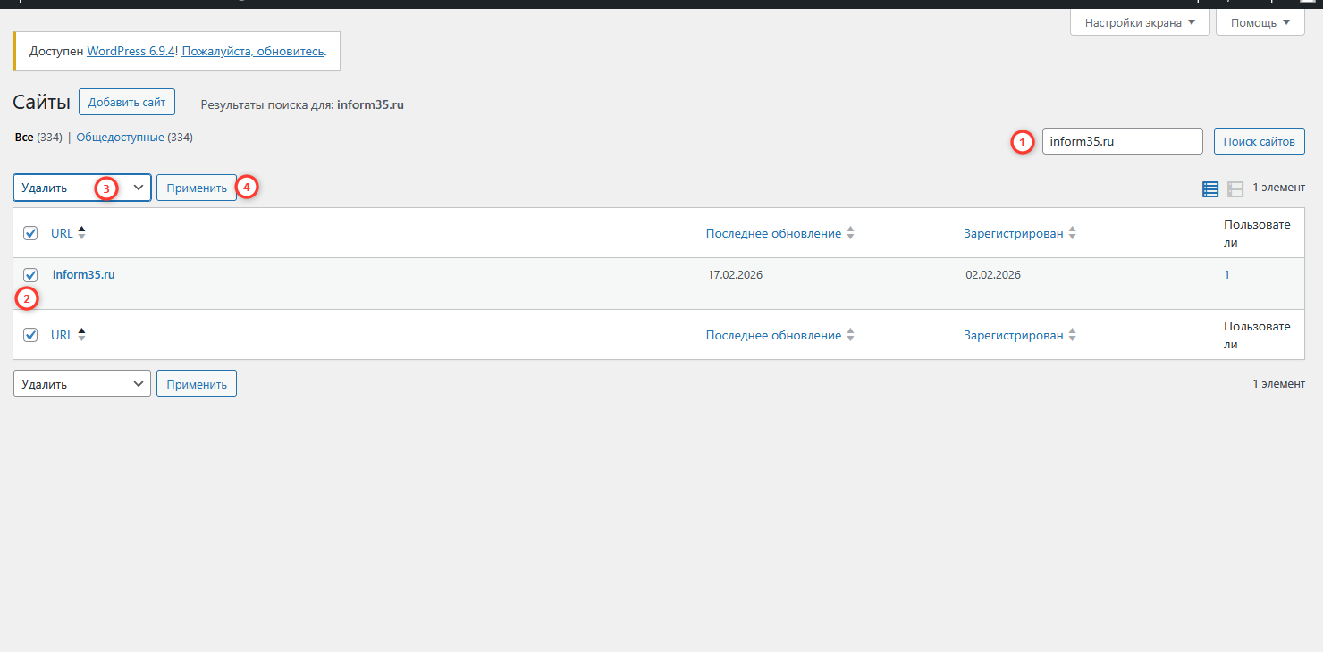Click the site search input field

[1122, 141]
